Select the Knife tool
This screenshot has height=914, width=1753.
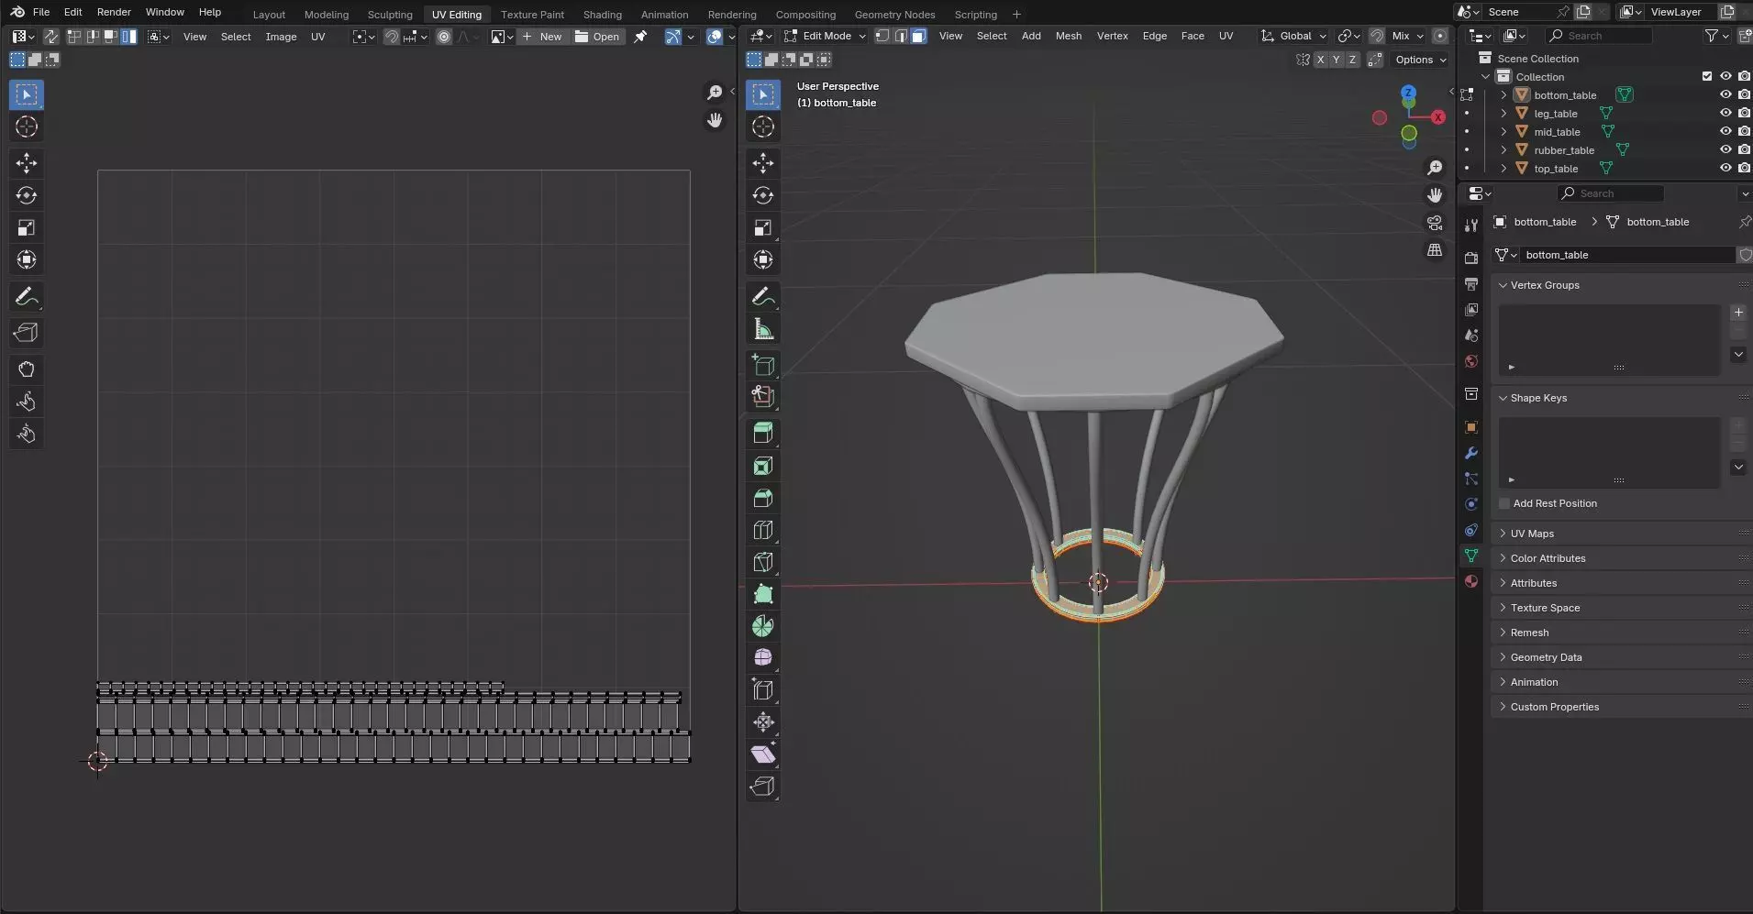coord(763,562)
